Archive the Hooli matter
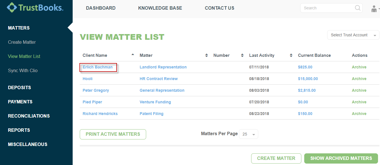 359,79
